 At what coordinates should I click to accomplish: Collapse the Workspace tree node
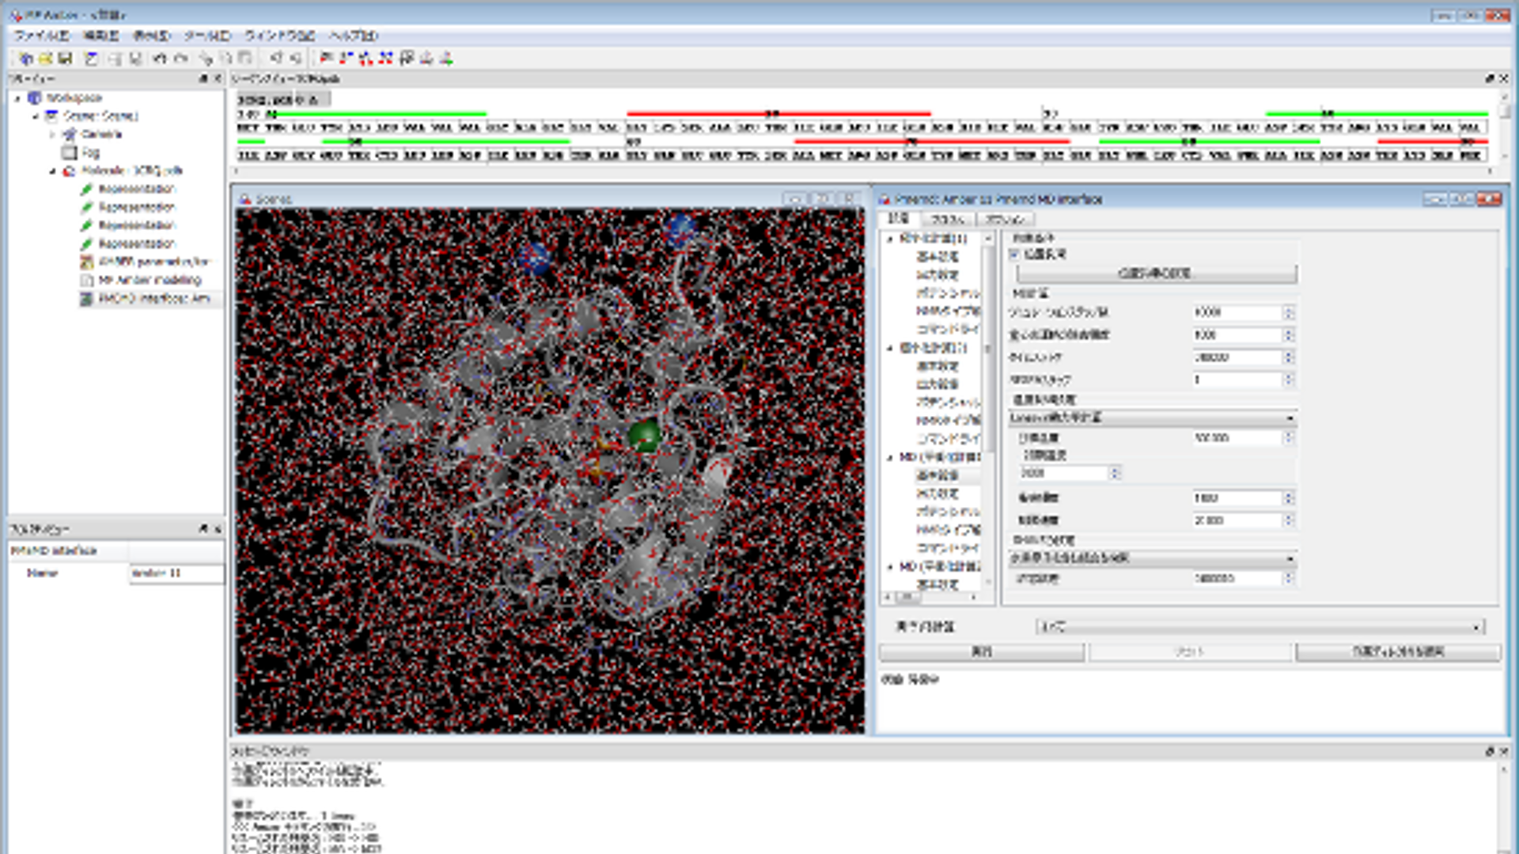pyautogui.click(x=17, y=98)
